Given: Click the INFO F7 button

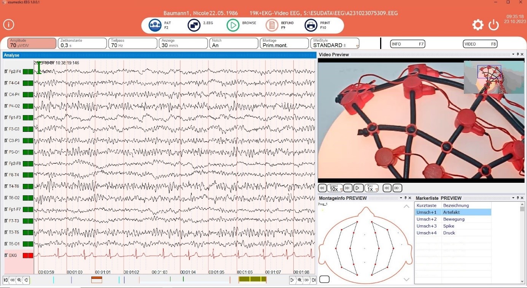Looking at the screenshot, I should 408,44.
